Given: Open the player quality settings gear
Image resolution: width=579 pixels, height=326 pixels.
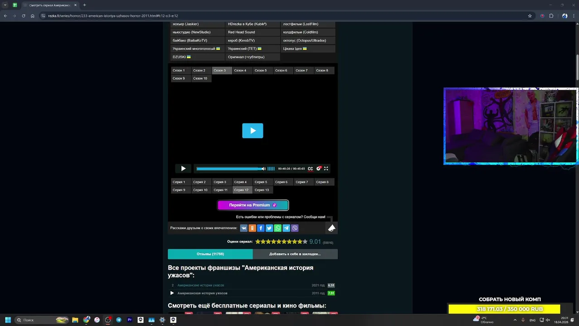Looking at the screenshot, I should [x=319, y=168].
